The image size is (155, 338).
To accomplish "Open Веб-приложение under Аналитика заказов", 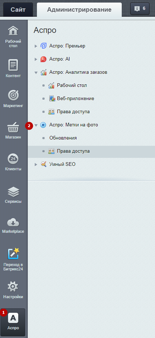I will coord(75,99).
